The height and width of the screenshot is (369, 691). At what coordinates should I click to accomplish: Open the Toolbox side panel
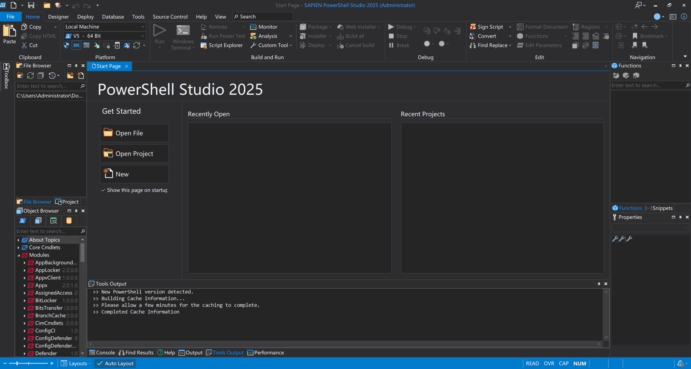click(x=6, y=76)
